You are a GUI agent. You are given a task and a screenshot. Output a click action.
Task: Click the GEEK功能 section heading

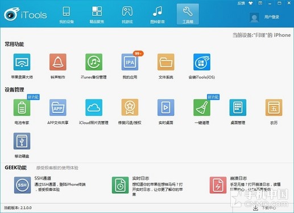15,168
